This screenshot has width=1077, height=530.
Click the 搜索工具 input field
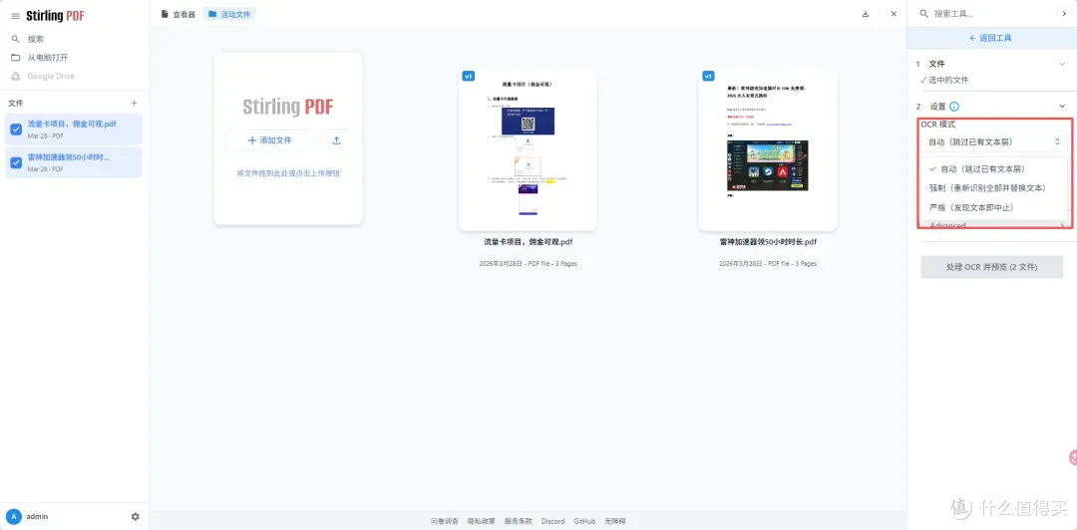pyautogui.click(x=985, y=14)
